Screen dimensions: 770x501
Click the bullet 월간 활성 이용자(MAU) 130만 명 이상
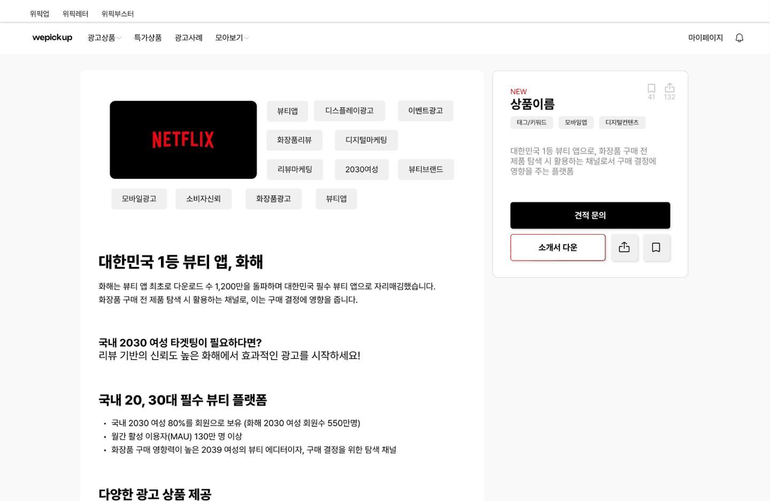177,436
